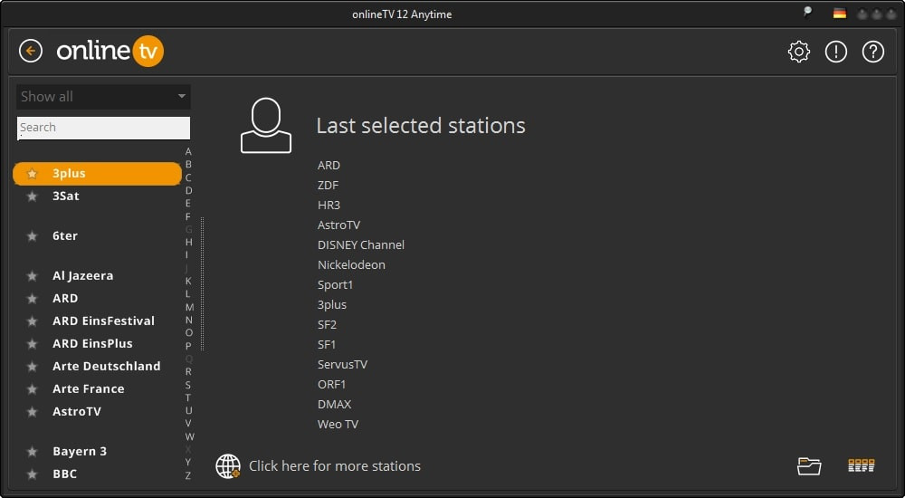Click the globe icon for more stations

coord(228,466)
